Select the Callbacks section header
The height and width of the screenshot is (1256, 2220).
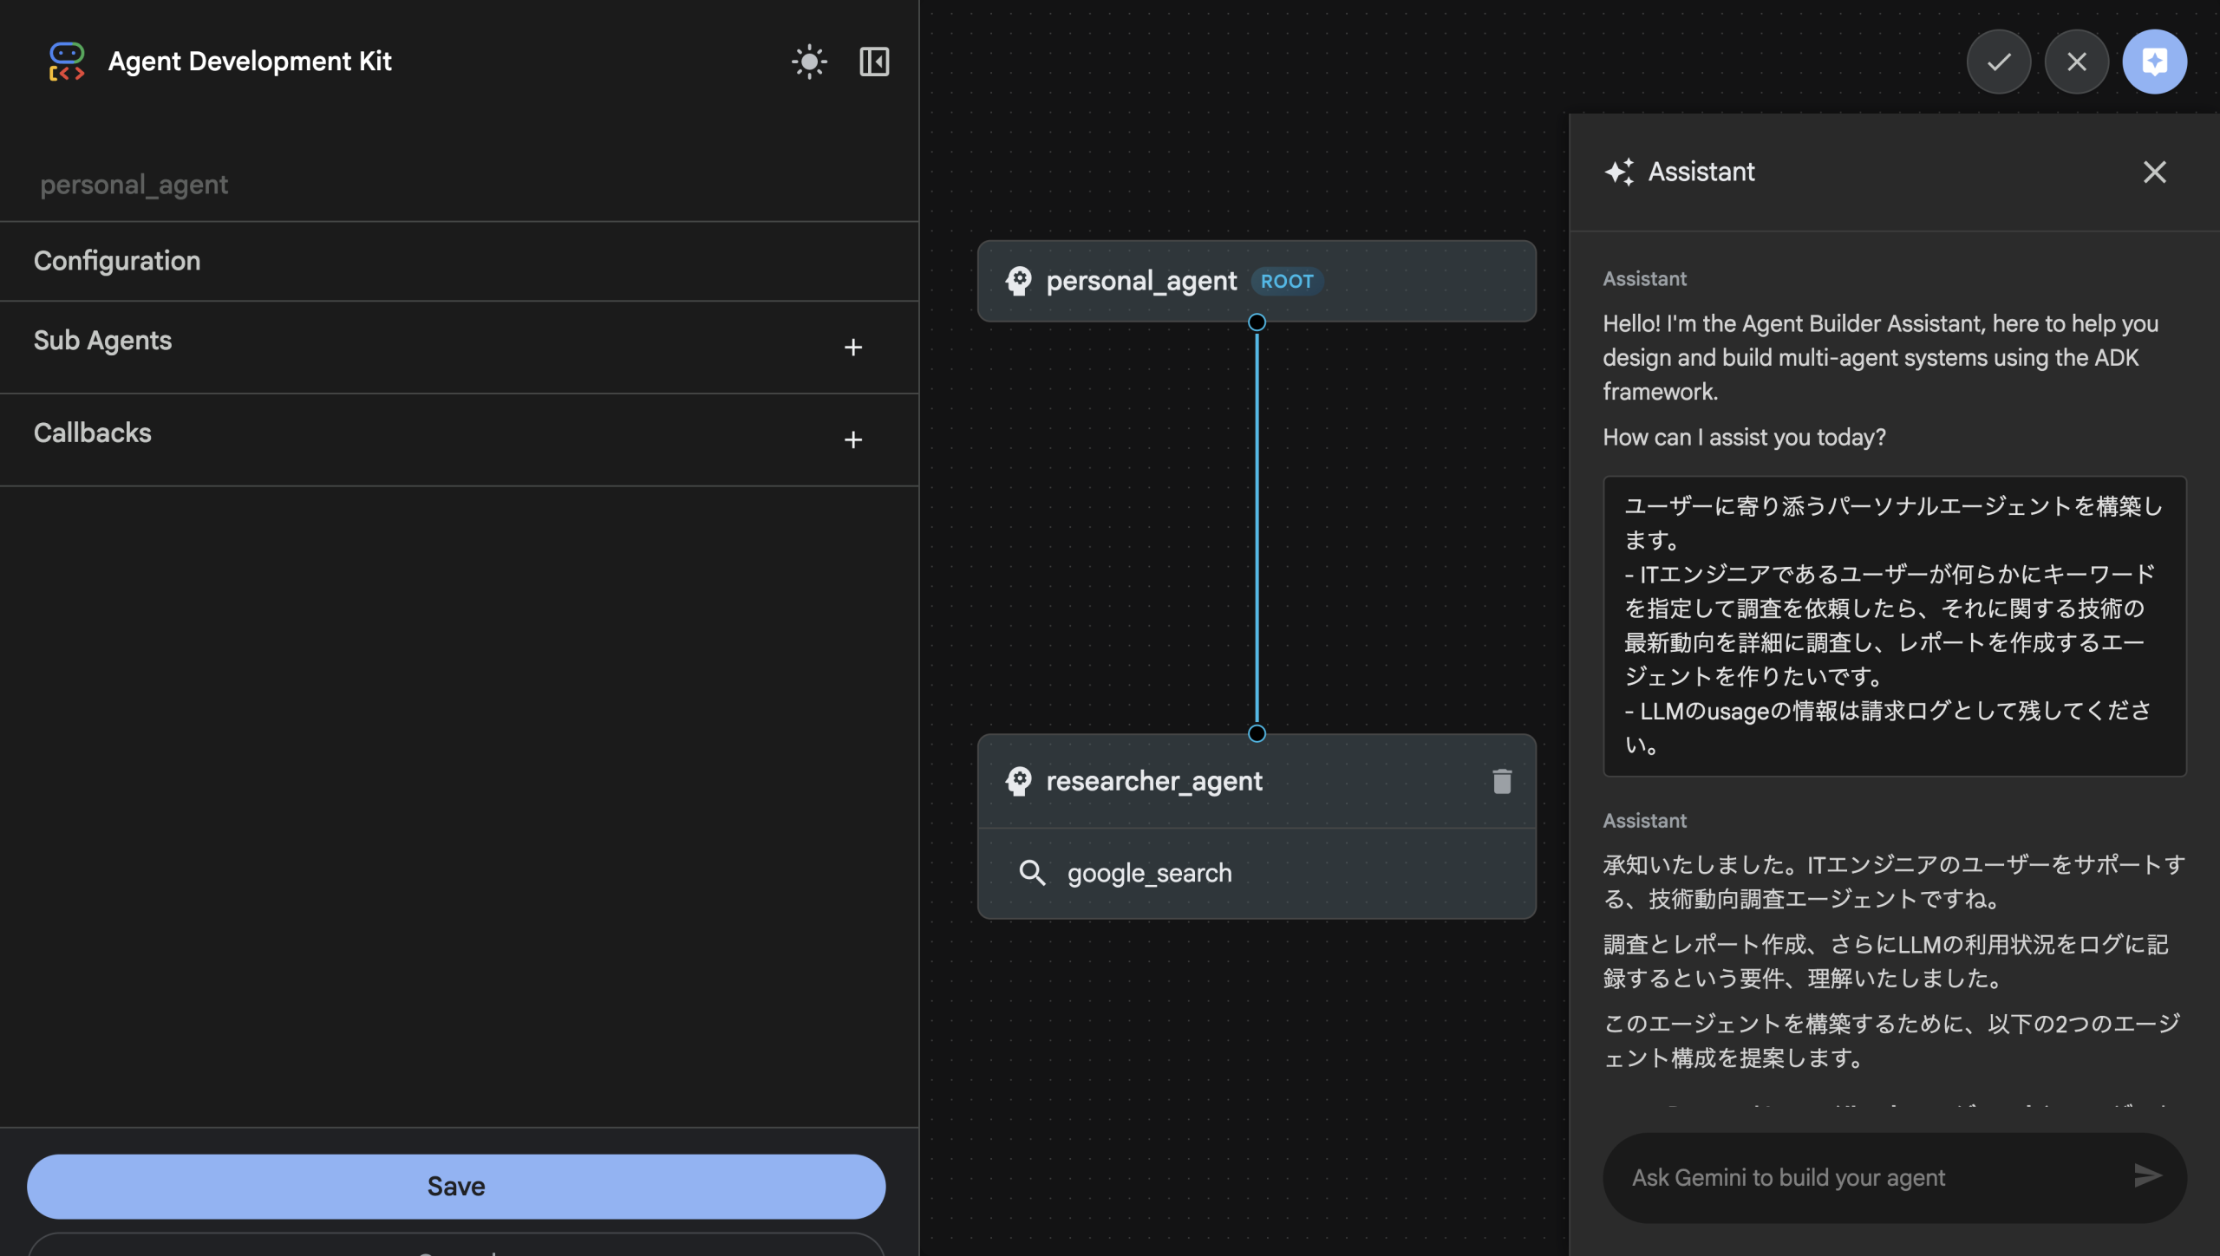[x=93, y=432]
